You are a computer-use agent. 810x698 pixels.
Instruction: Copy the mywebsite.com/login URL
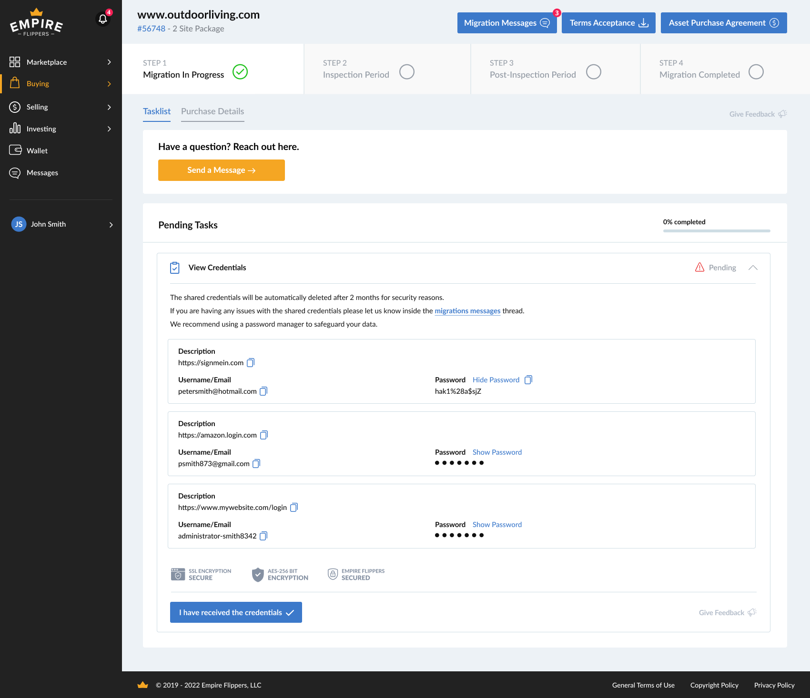pos(294,508)
